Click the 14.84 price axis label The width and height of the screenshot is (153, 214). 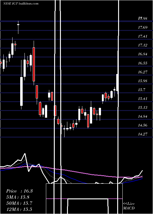pos(143,116)
